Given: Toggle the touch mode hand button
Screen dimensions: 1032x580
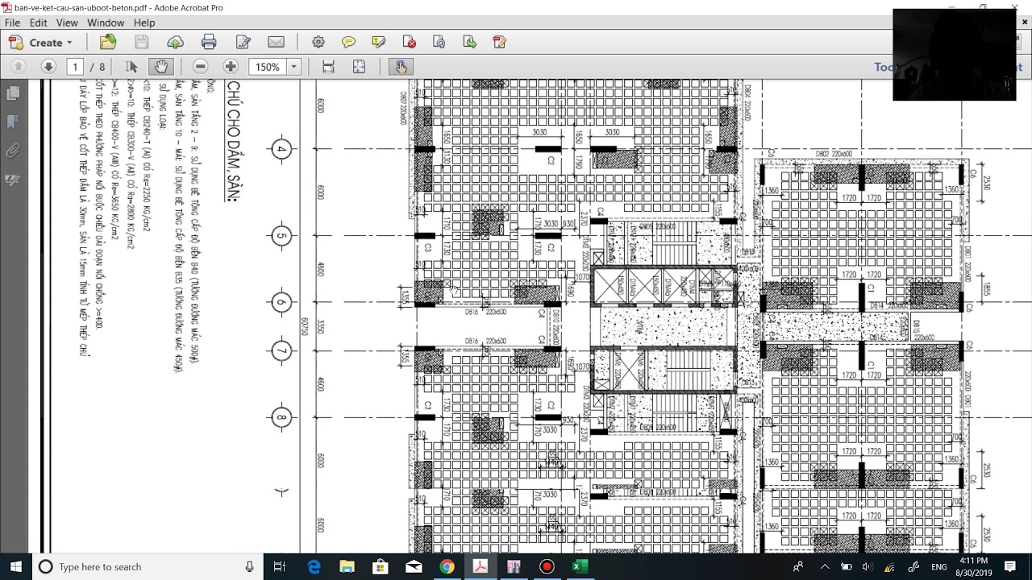Looking at the screenshot, I should 401,67.
